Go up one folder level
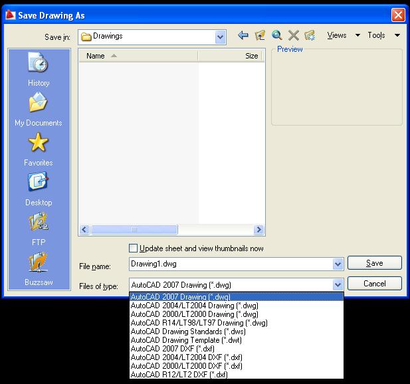Viewport: 410px width, 384px height. pyautogui.click(x=260, y=35)
